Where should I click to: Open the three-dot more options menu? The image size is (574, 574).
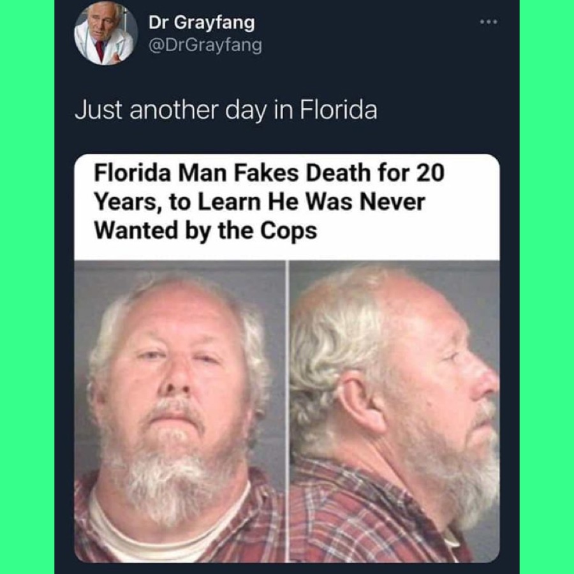click(489, 22)
